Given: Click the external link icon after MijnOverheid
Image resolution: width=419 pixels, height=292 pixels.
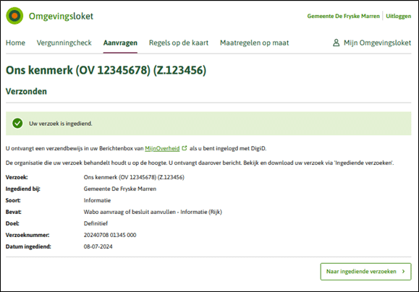Looking at the screenshot, I should pos(185,148).
